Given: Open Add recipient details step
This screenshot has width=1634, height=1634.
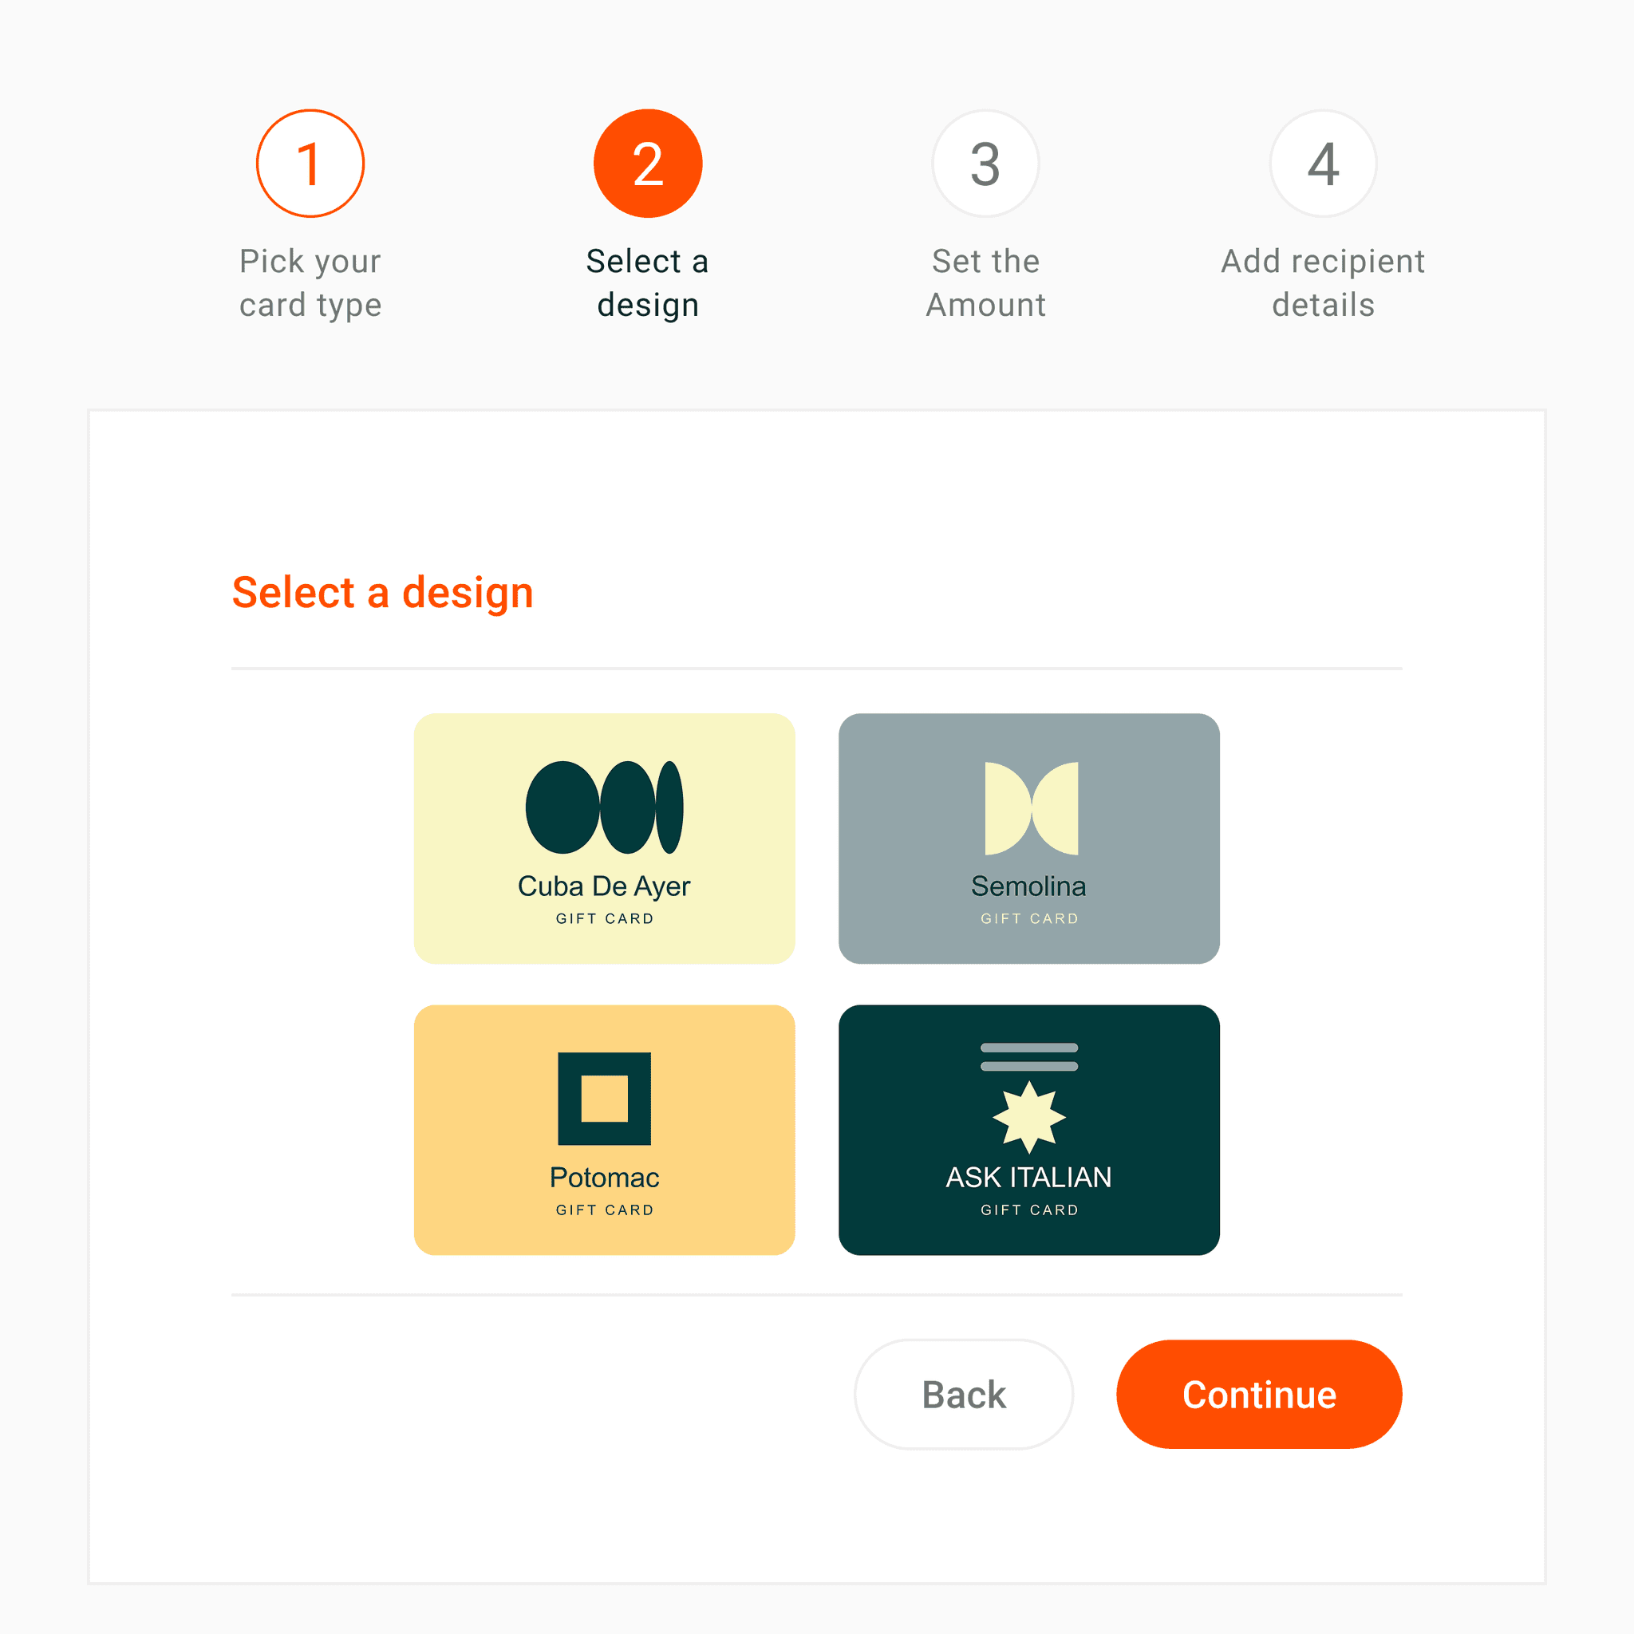Looking at the screenshot, I should (x=1323, y=282).
